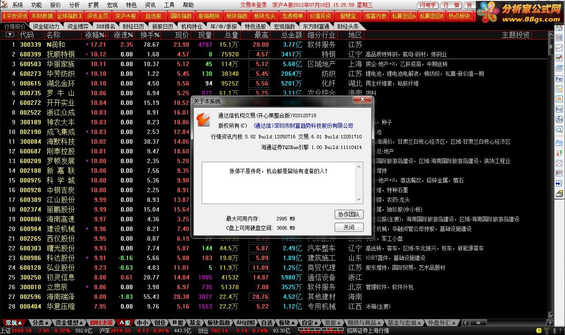Open the 智慧宝 red toolbar button
Image resolution: width=565 pixels, height=335 pixels.
click(x=348, y=16)
